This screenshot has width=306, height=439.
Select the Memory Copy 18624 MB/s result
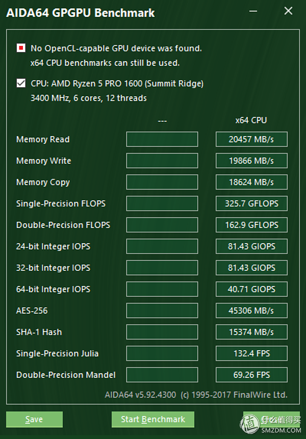click(251, 182)
